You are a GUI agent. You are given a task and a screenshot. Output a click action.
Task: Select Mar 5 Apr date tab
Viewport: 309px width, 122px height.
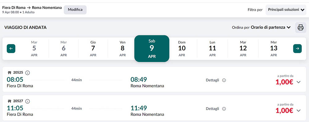pos(34,49)
